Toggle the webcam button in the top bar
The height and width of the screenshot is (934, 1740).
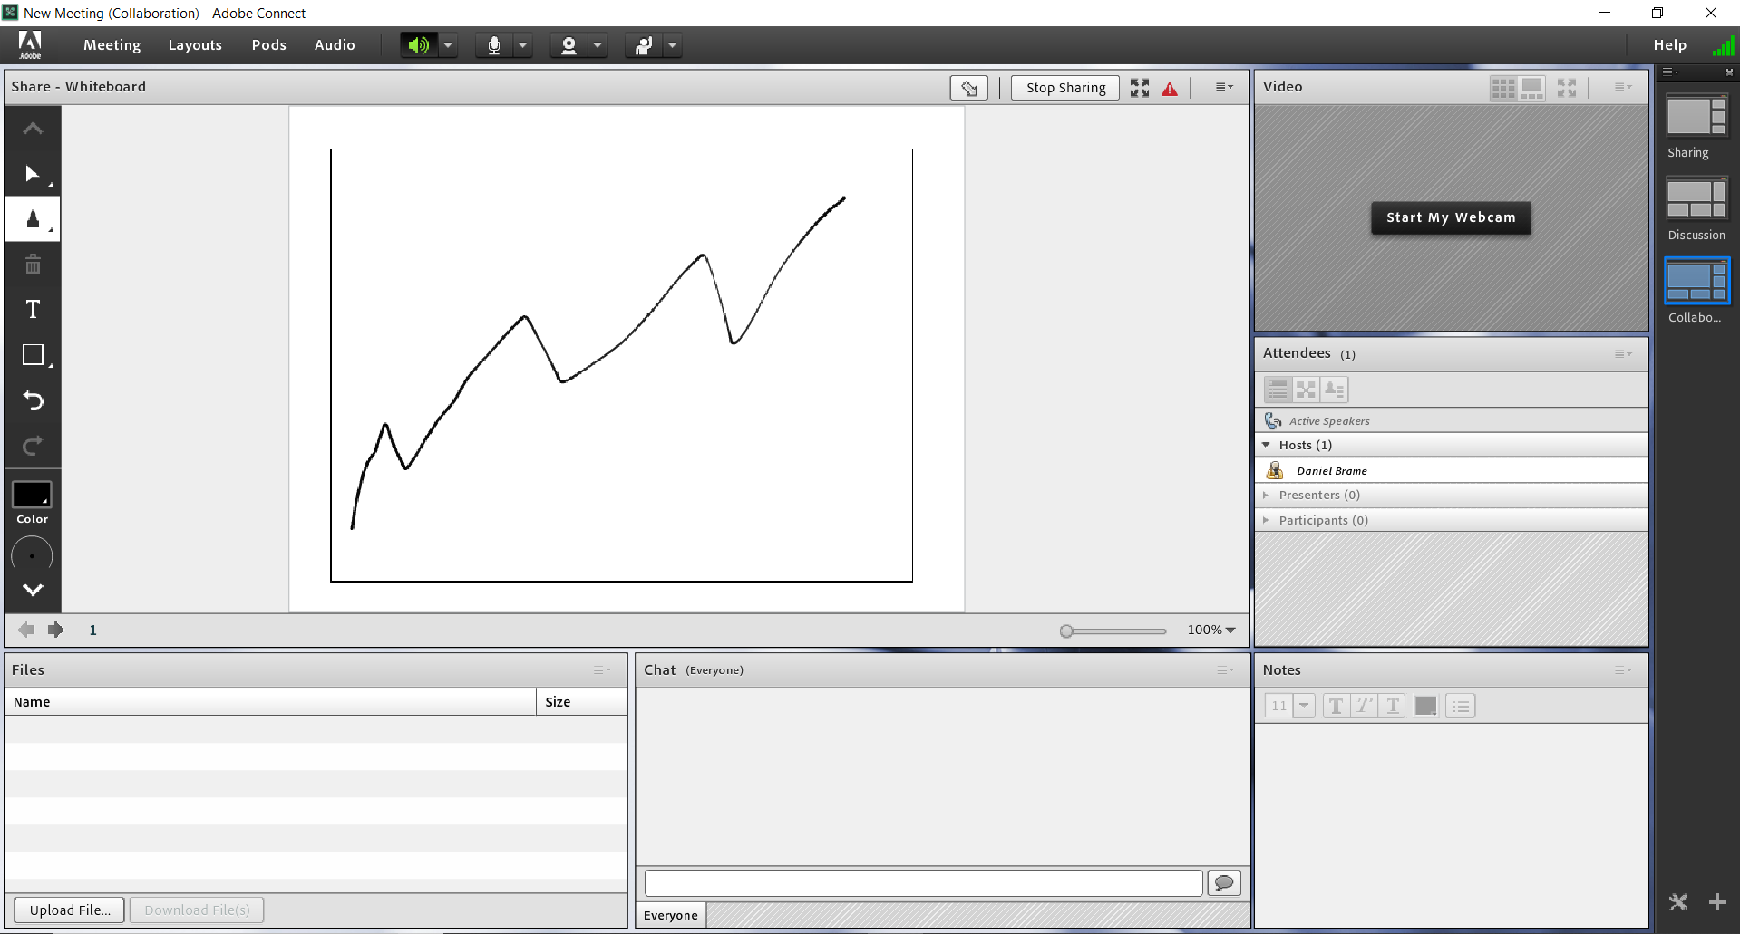point(569,45)
